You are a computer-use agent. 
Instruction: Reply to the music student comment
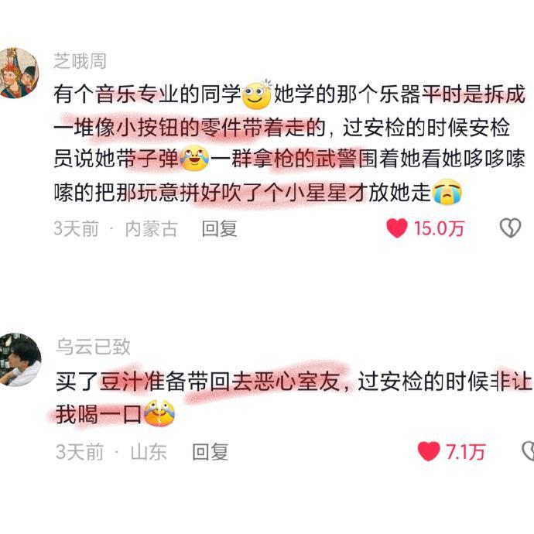point(219,228)
